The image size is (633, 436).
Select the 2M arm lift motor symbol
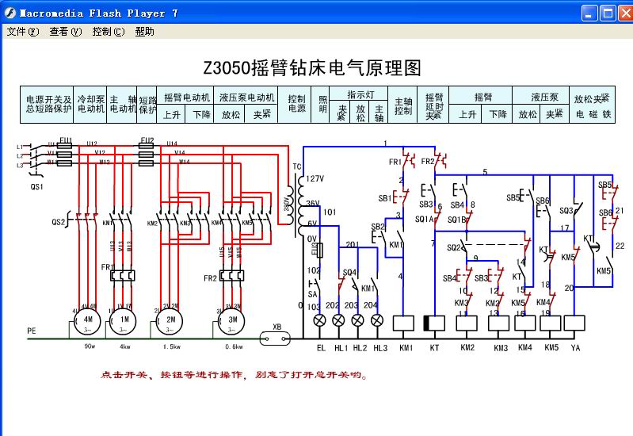coord(171,319)
